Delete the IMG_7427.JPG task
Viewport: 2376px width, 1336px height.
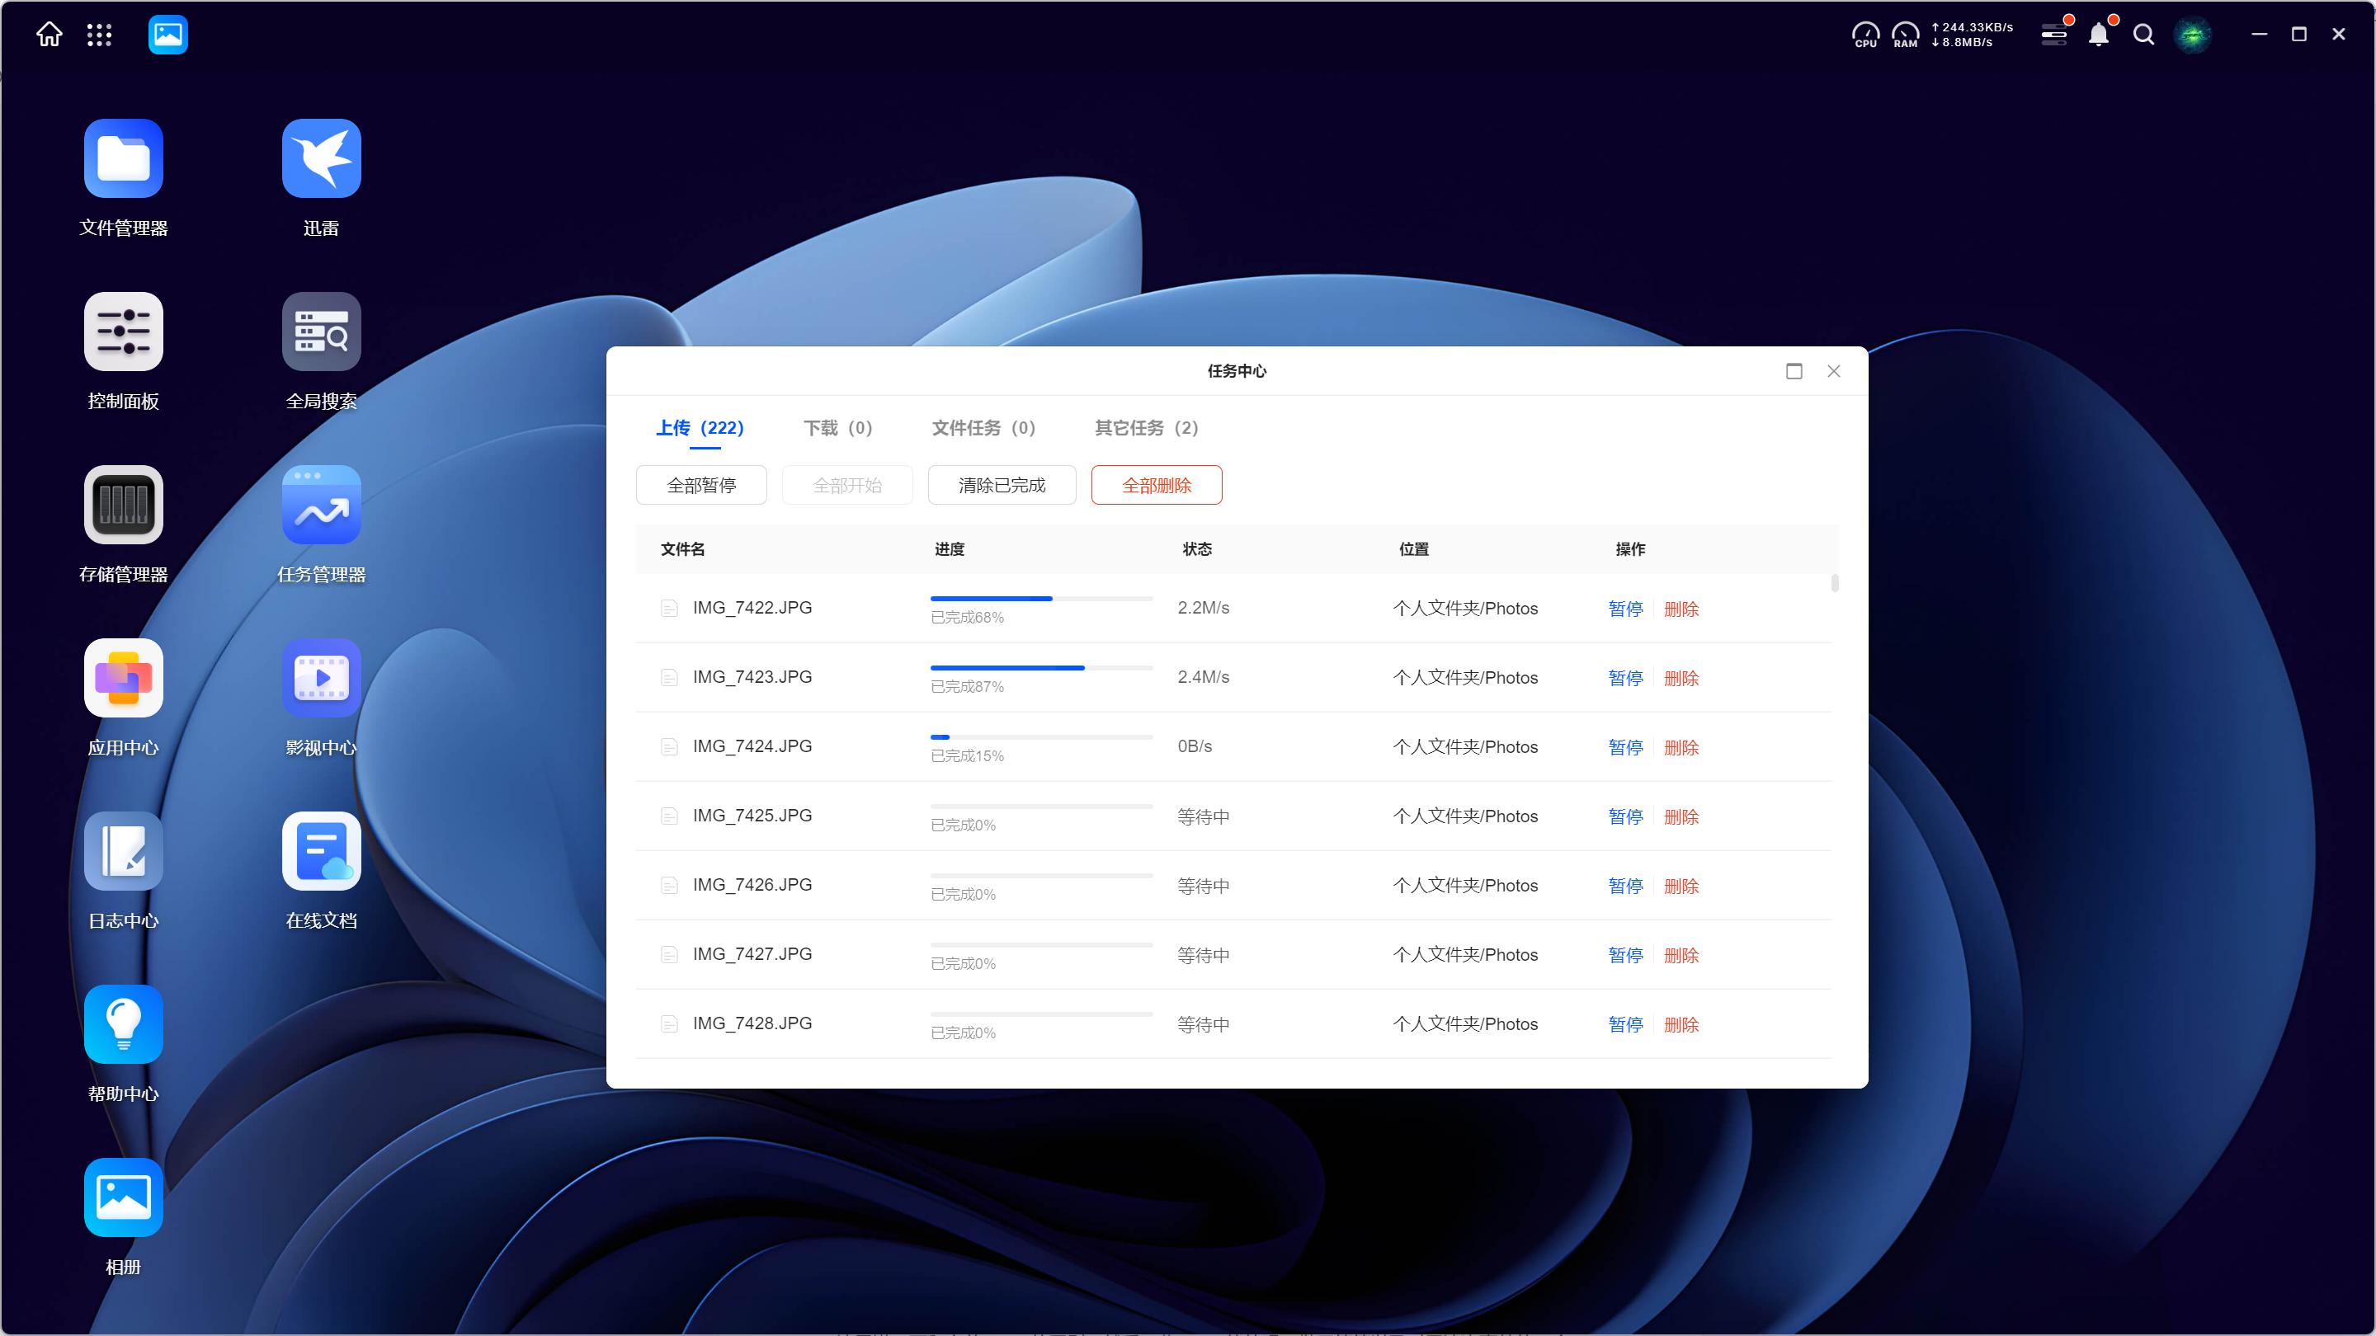1681,955
